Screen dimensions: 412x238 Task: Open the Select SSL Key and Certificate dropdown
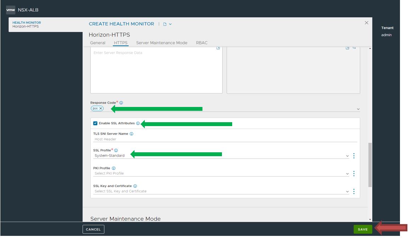point(221,191)
